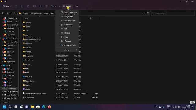Open taskbar Search
The height and width of the screenshot is (110, 196).
click(x=10, y=107)
